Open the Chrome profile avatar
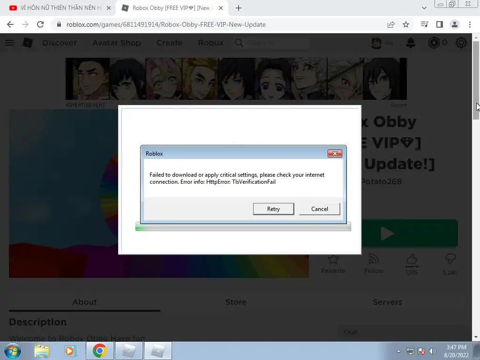480x360 pixels. coord(455,24)
